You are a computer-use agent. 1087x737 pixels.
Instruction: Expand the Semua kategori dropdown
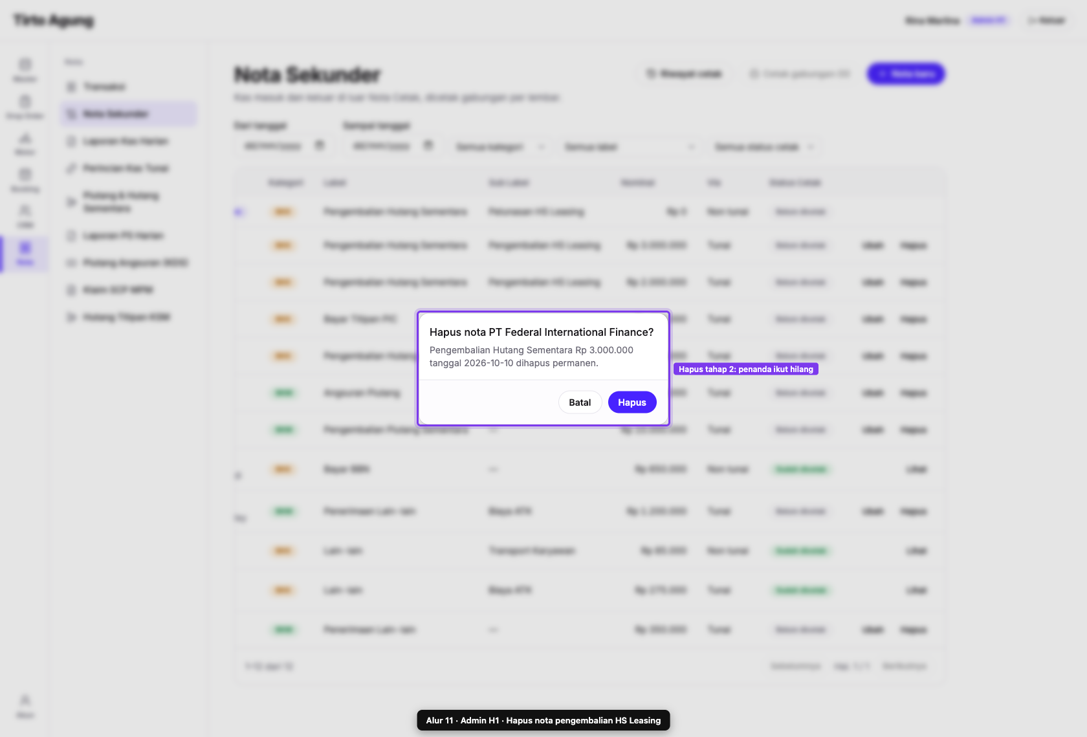point(500,147)
